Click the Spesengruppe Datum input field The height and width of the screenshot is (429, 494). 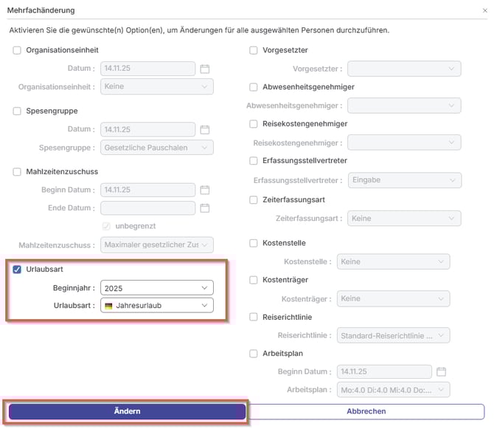(147, 129)
